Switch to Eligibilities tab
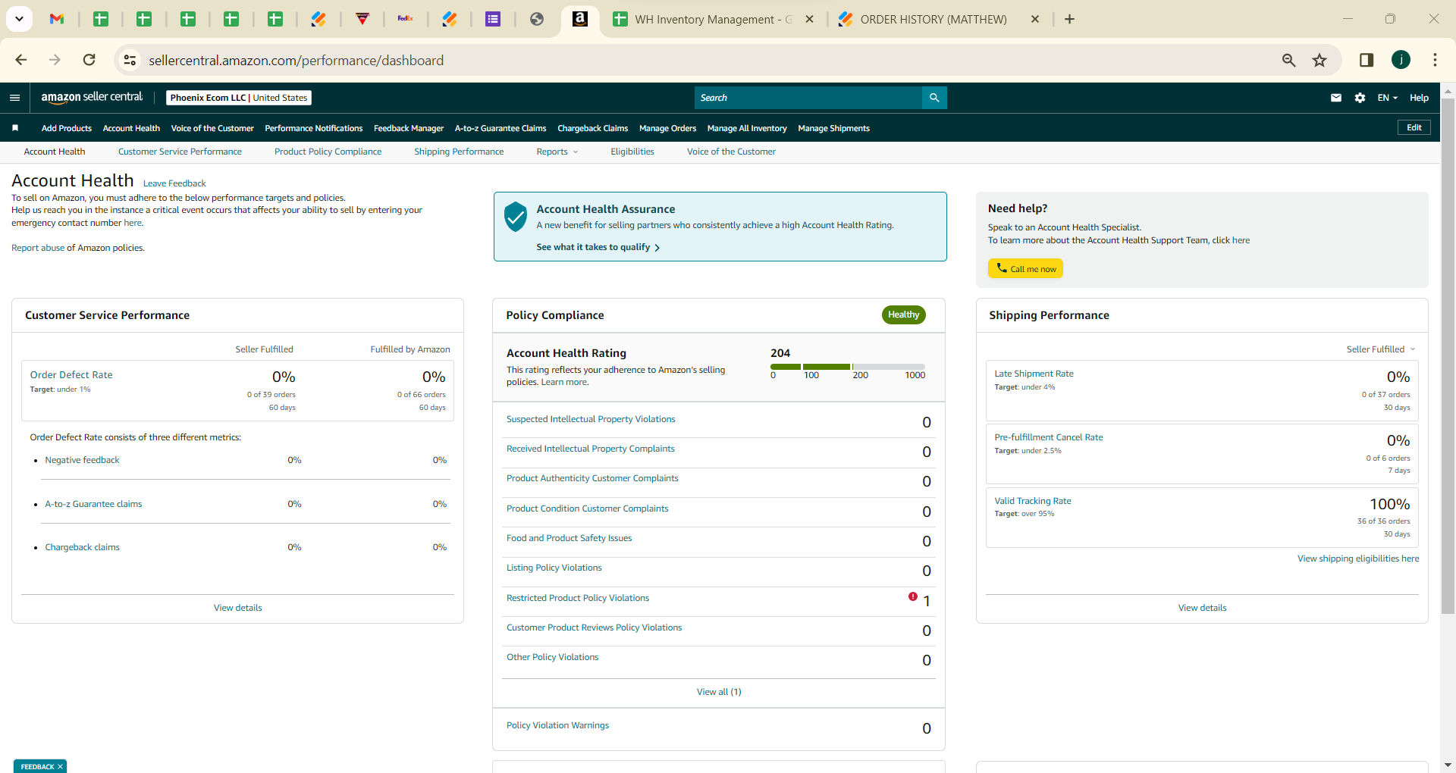This screenshot has width=1456, height=773. (632, 152)
